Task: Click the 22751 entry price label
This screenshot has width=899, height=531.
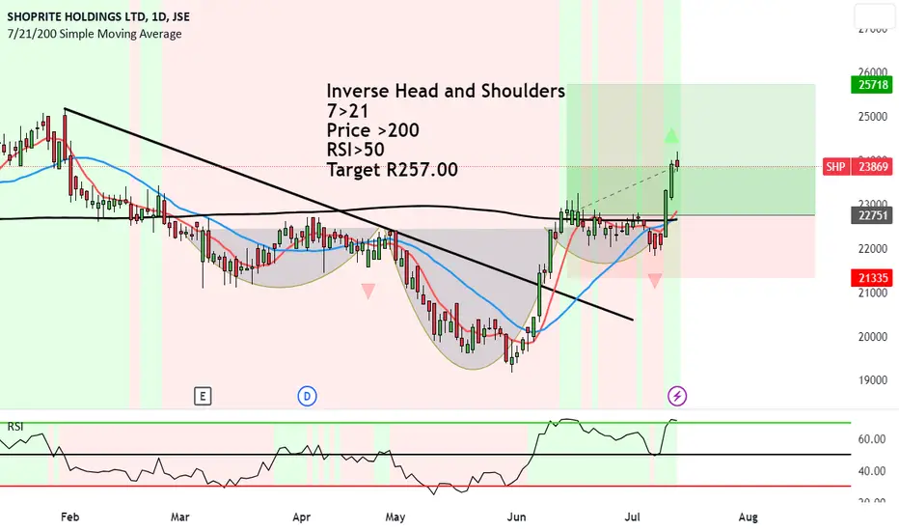Action: (x=872, y=215)
